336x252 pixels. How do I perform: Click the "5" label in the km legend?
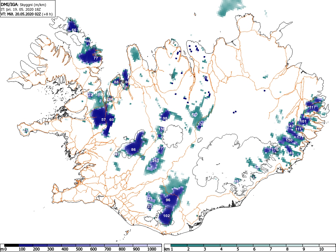coord(238,249)
